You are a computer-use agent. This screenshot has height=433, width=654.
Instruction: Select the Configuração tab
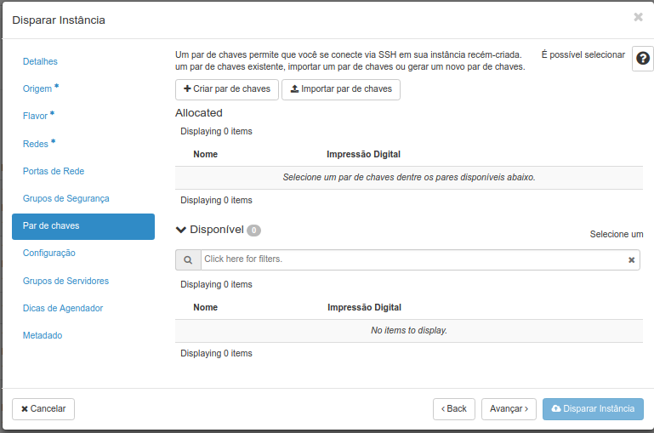coord(48,253)
